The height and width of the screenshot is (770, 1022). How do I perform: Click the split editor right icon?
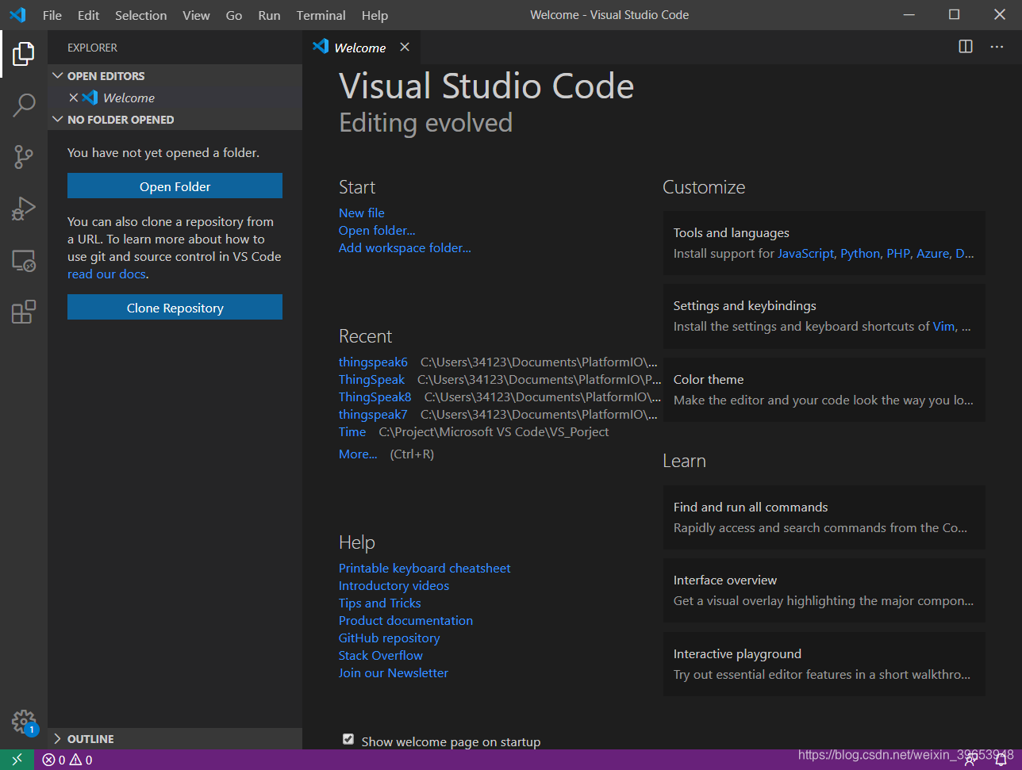[966, 47]
